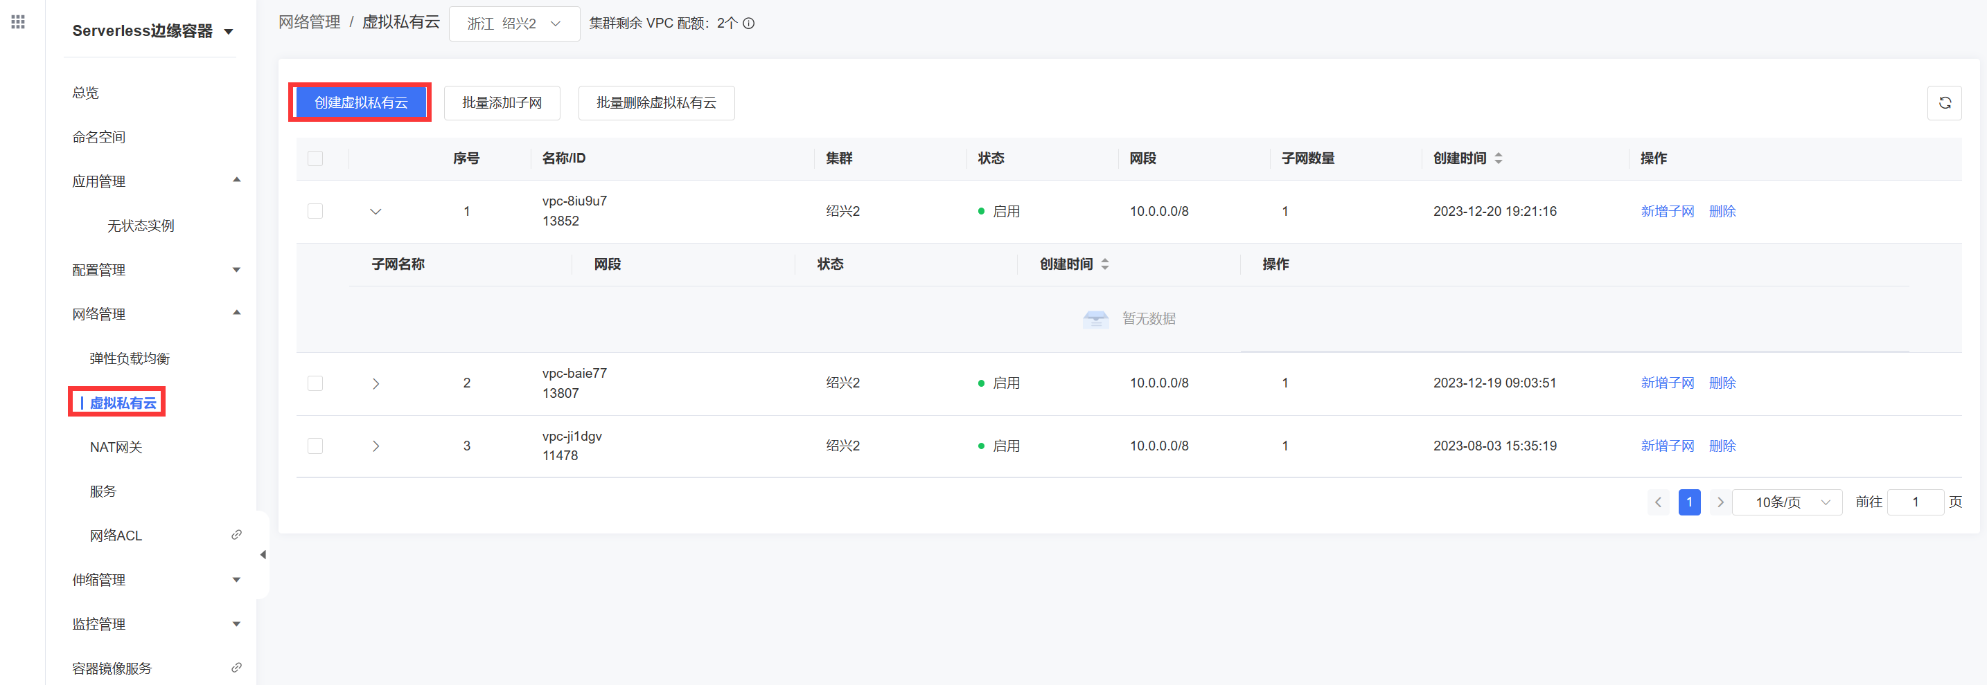Select page 1 in pagination

[1689, 502]
